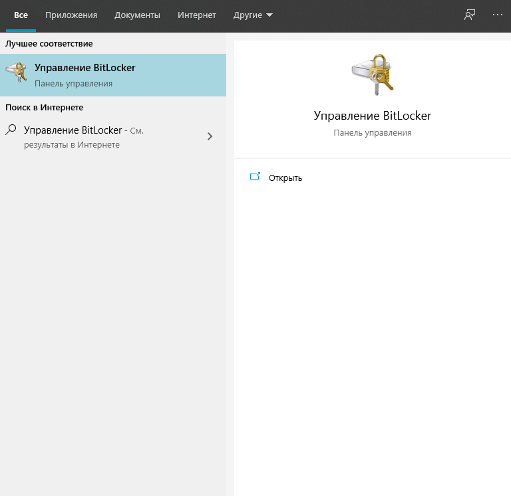
Task: Switch to the Все tab
Action: click(21, 15)
